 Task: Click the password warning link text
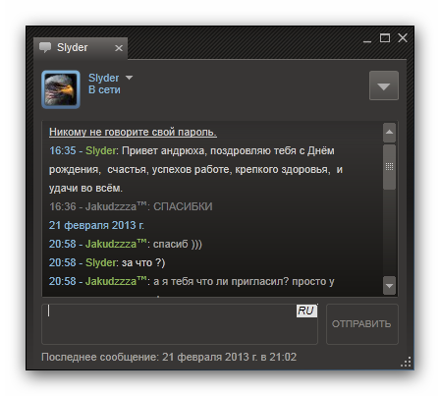point(133,132)
